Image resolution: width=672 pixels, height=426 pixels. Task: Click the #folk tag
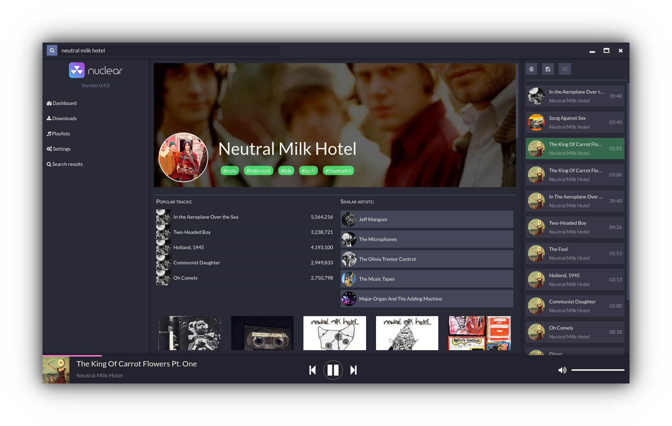click(x=286, y=171)
